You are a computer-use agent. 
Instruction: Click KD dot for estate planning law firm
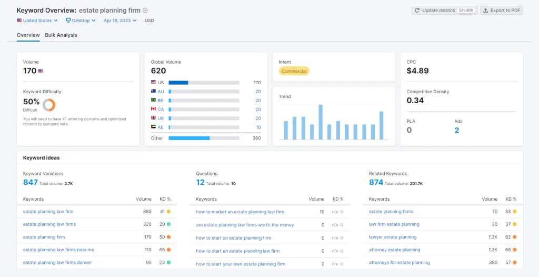pyautogui.click(x=169, y=211)
